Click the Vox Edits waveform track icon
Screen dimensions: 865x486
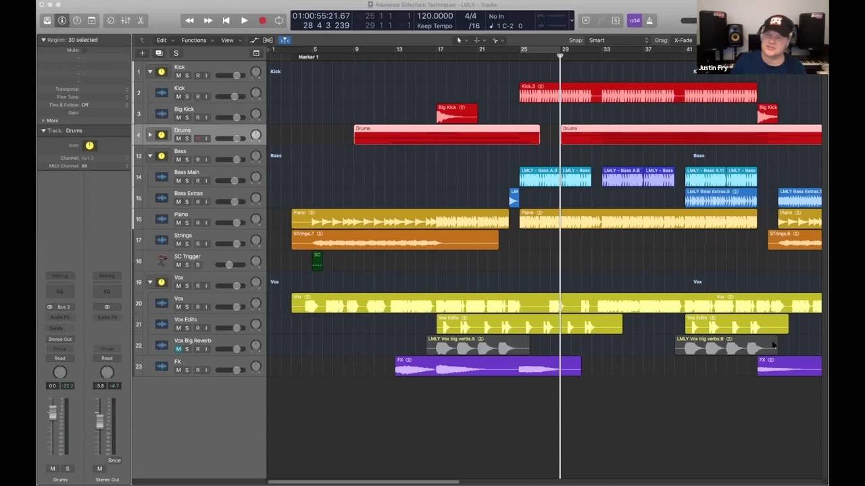coord(162,324)
